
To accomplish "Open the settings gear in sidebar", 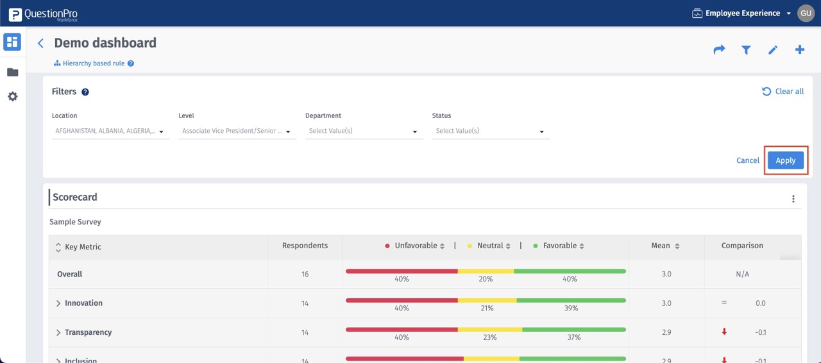I will [x=12, y=96].
